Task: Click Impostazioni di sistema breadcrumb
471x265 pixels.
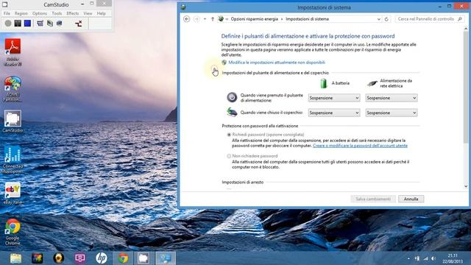Action: pos(307,19)
